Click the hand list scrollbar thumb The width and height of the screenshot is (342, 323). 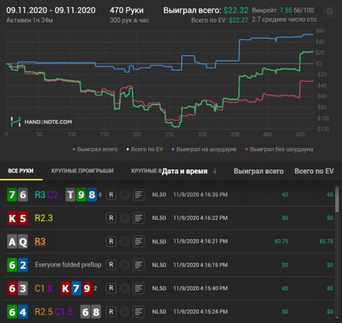coord(337,199)
